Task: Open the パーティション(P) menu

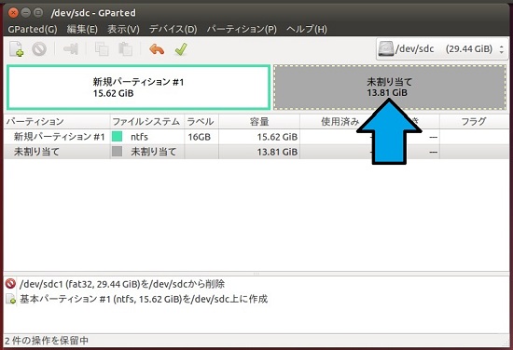Action: click(242, 30)
